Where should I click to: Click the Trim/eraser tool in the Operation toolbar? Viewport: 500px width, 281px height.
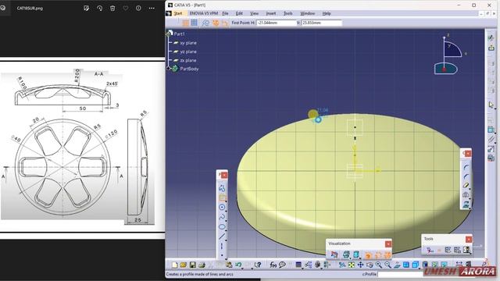click(466, 186)
